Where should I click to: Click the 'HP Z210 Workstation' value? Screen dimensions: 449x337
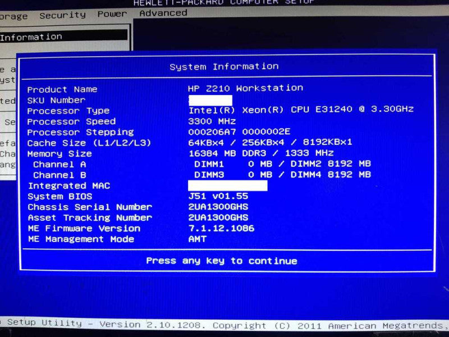click(x=245, y=88)
